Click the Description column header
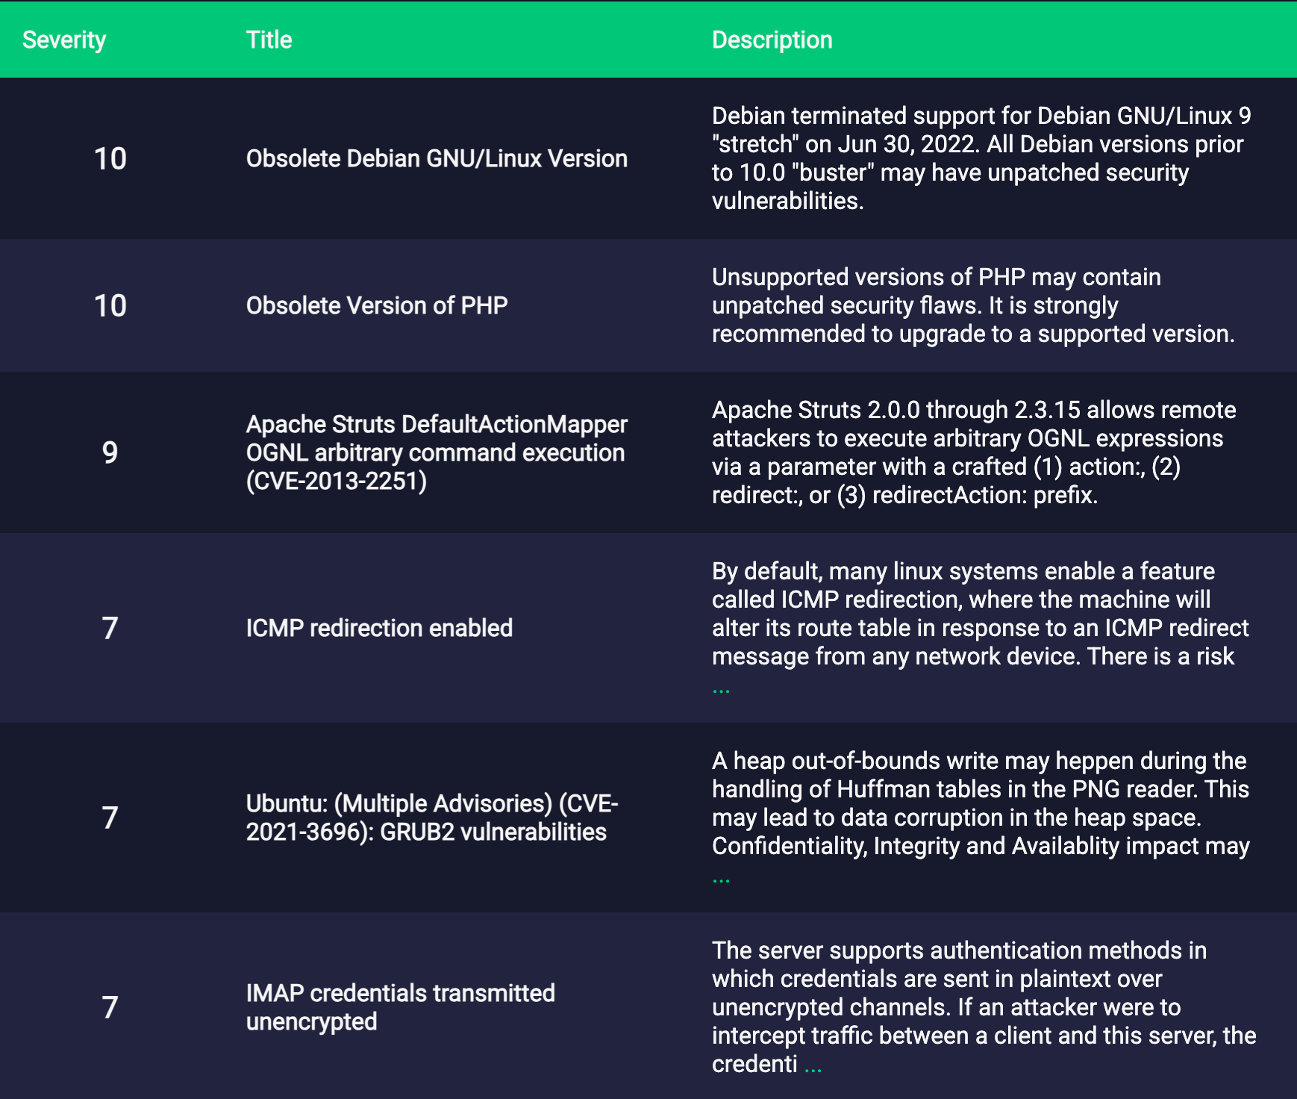1297x1099 pixels. [772, 40]
